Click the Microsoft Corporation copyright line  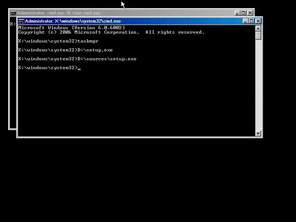click(x=111, y=32)
